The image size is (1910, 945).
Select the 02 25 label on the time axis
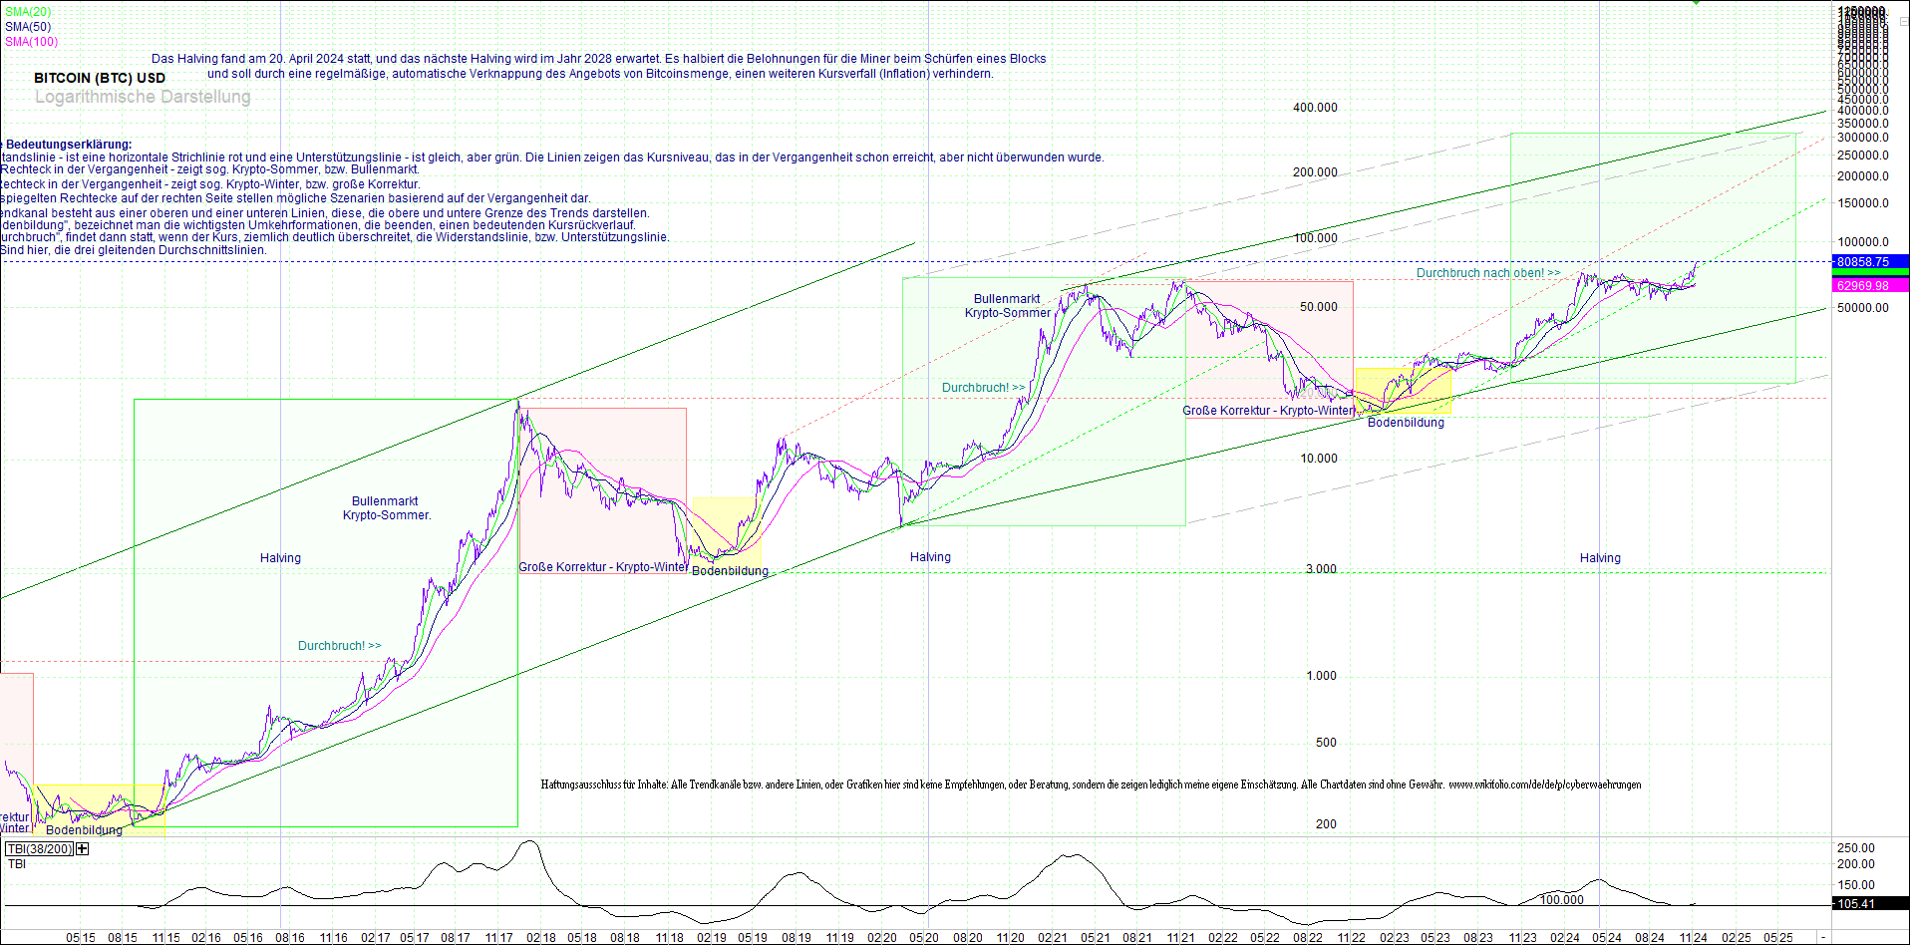[x=1739, y=937]
